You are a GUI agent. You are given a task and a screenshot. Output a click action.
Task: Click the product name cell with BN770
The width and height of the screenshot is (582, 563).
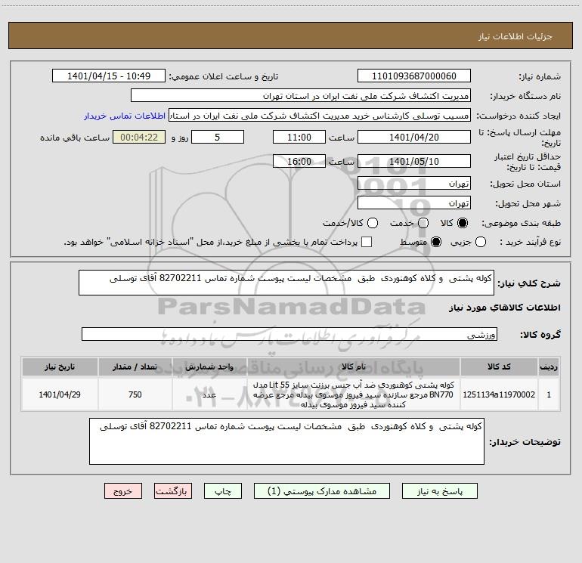tap(354, 394)
